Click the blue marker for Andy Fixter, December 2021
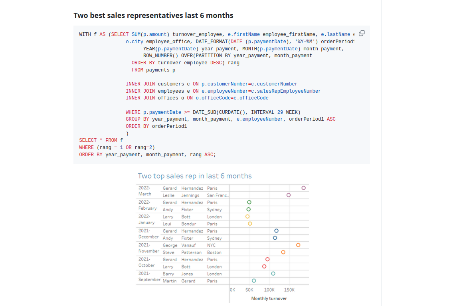This screenshot has width=459, height=306. [x=275, y=238]
